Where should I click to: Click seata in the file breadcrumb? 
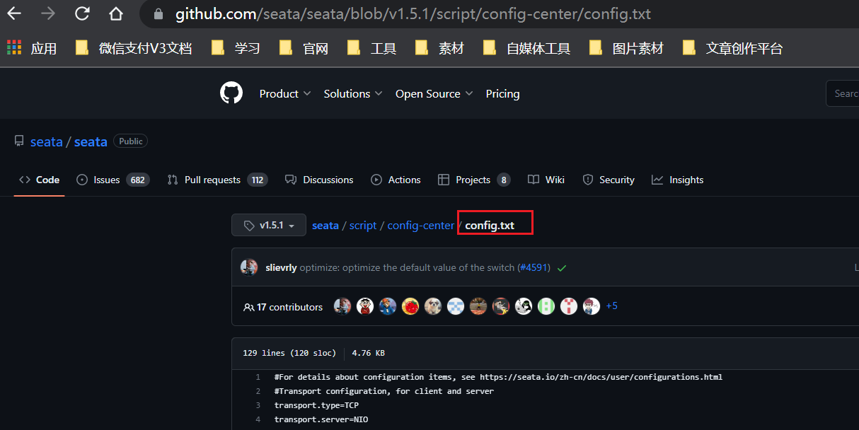325,226
